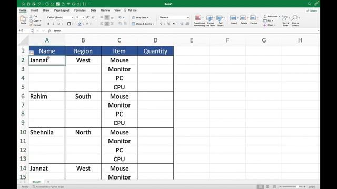Click cell containing Shehnila
This screenshot has height=189, width=337.
pos(47,132)
